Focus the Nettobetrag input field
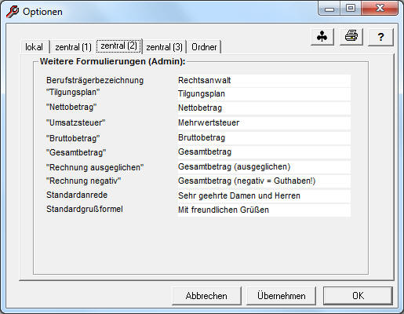The image size is (404, 314). (264, 108)
